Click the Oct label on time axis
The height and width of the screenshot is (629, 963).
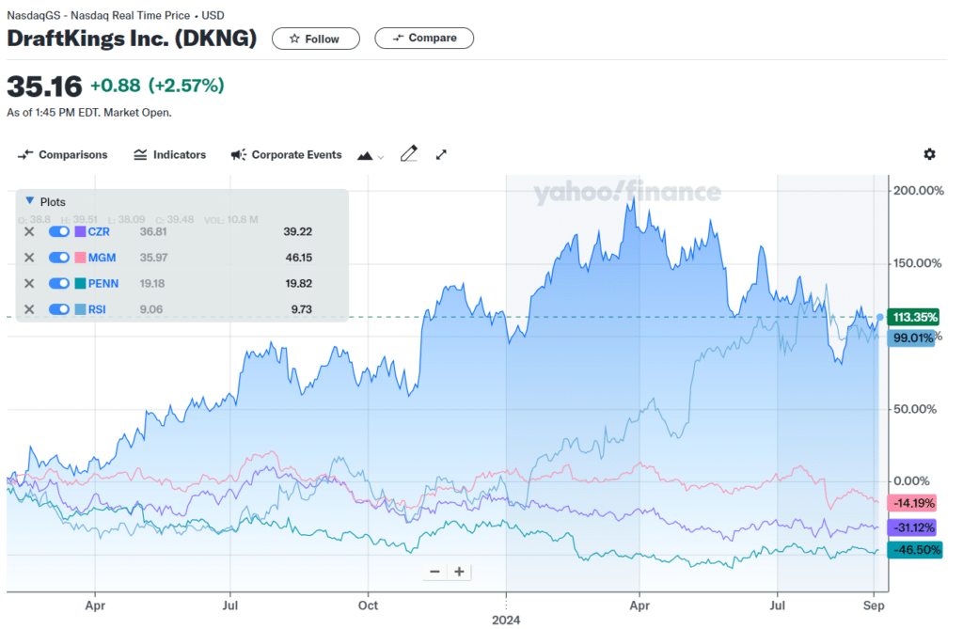(x=368, y=605)
